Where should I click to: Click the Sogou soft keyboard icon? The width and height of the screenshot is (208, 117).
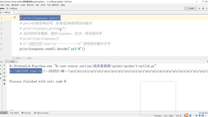(203, 116)
